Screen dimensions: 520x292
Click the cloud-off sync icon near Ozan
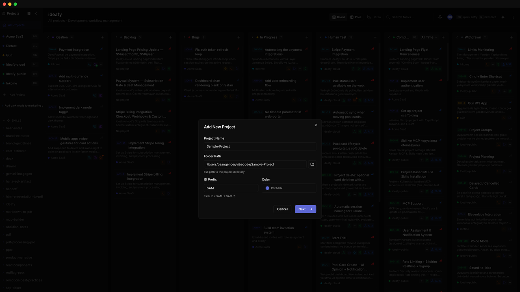(x=369, y=17)
